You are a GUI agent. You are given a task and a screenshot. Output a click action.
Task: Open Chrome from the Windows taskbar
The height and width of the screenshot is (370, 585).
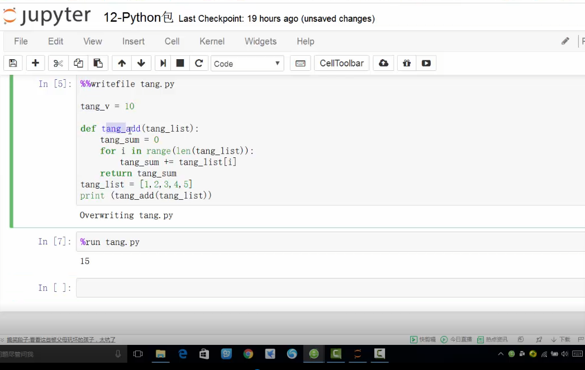(248, 354)
